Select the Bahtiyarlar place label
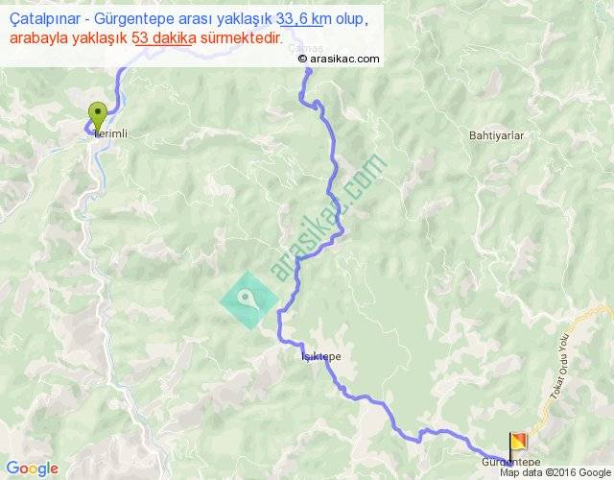Viewport: 614px width, 480px height. (496, 135)
